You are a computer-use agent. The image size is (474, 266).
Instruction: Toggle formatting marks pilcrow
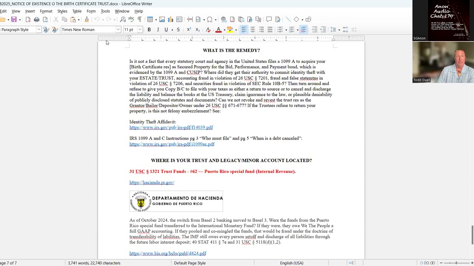pyautogui.click(x=140, y=20)
